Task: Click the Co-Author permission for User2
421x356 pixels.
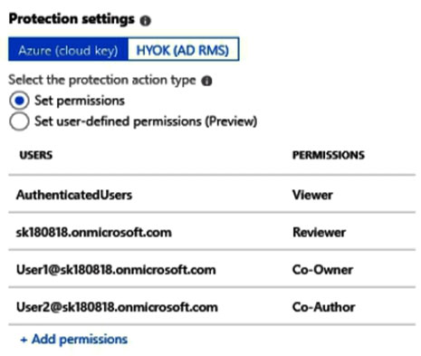Action: [323, 307]
